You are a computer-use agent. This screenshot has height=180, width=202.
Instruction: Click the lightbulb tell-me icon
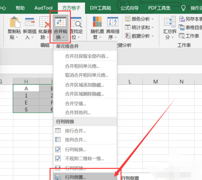[183, 8]
